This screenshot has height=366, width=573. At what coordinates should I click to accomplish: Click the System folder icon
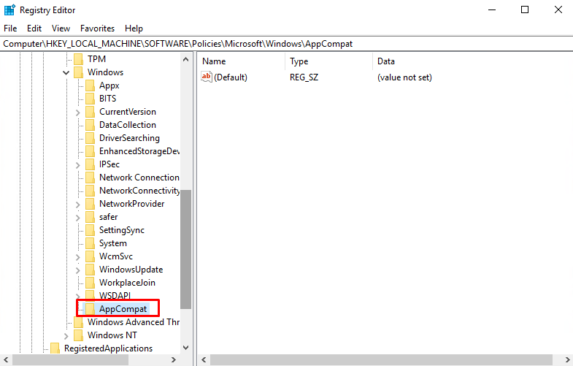pos(90,243)
